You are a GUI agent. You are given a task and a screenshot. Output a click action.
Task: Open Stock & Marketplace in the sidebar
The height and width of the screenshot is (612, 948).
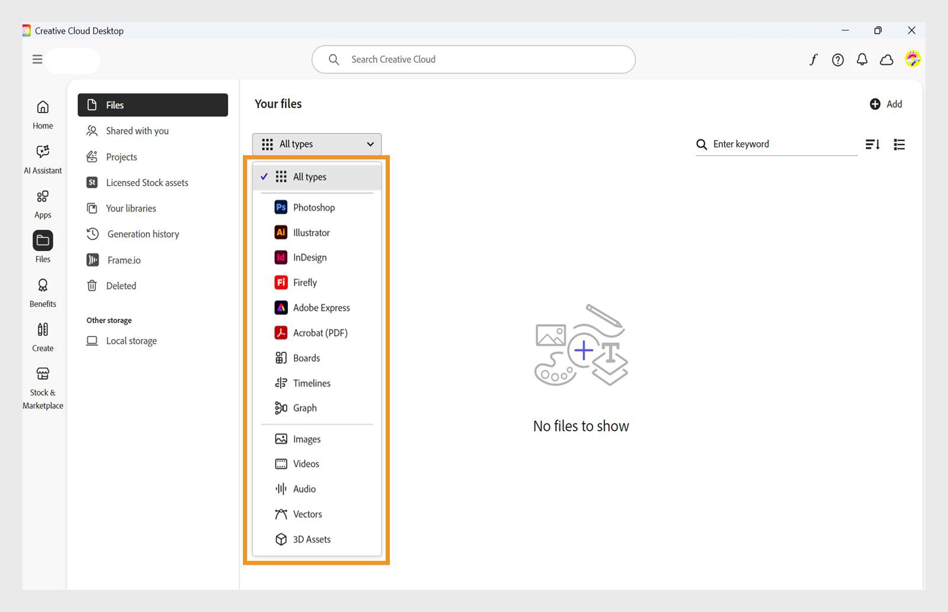coord(43,389)
